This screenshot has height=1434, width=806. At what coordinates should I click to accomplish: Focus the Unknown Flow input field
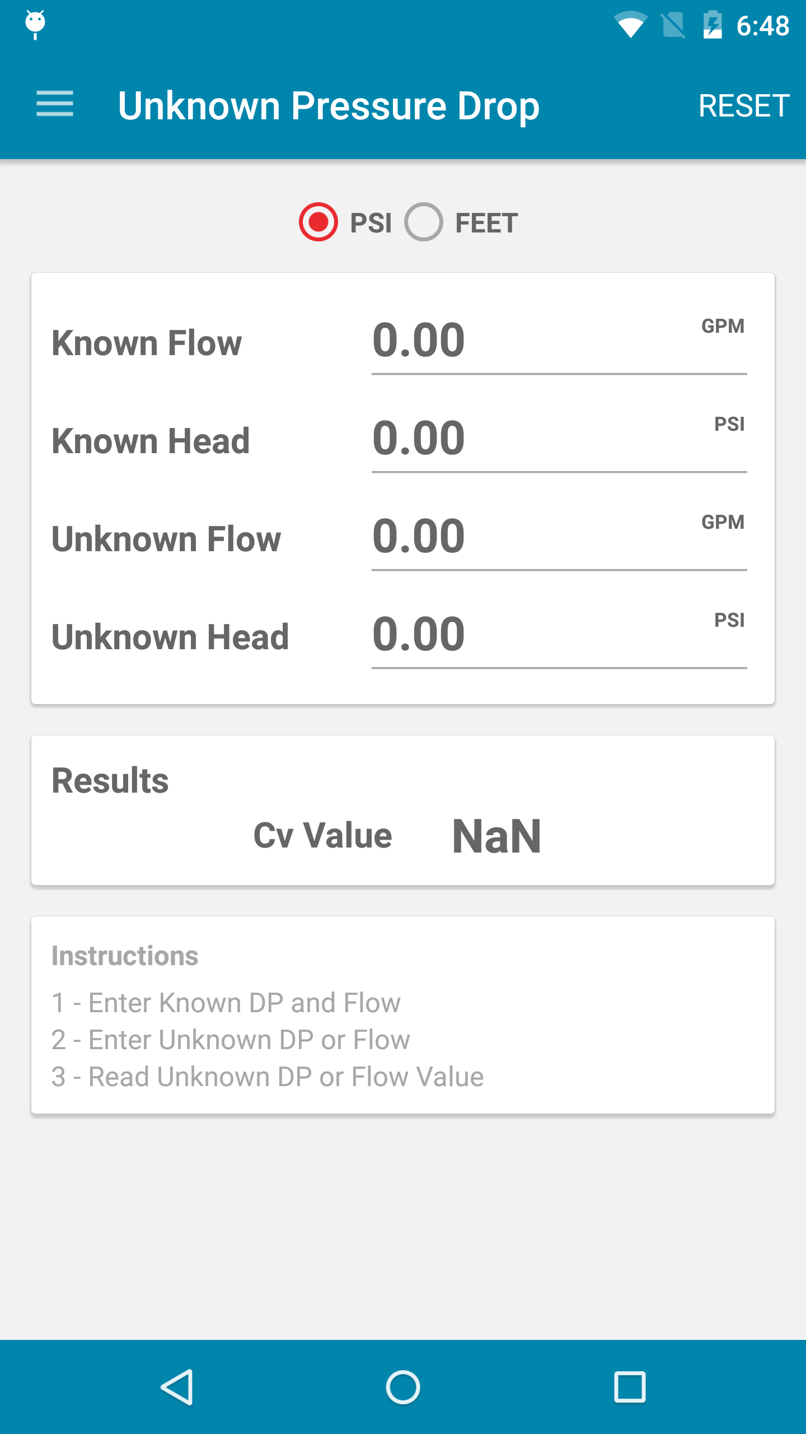click(x=559, y=537)
